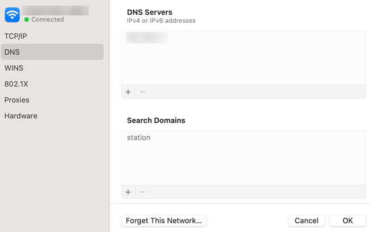Image resolution: width=370 pixels, height=232 pixels.
Task: Select the DNS sidebar tab
Action: (12, 52)
